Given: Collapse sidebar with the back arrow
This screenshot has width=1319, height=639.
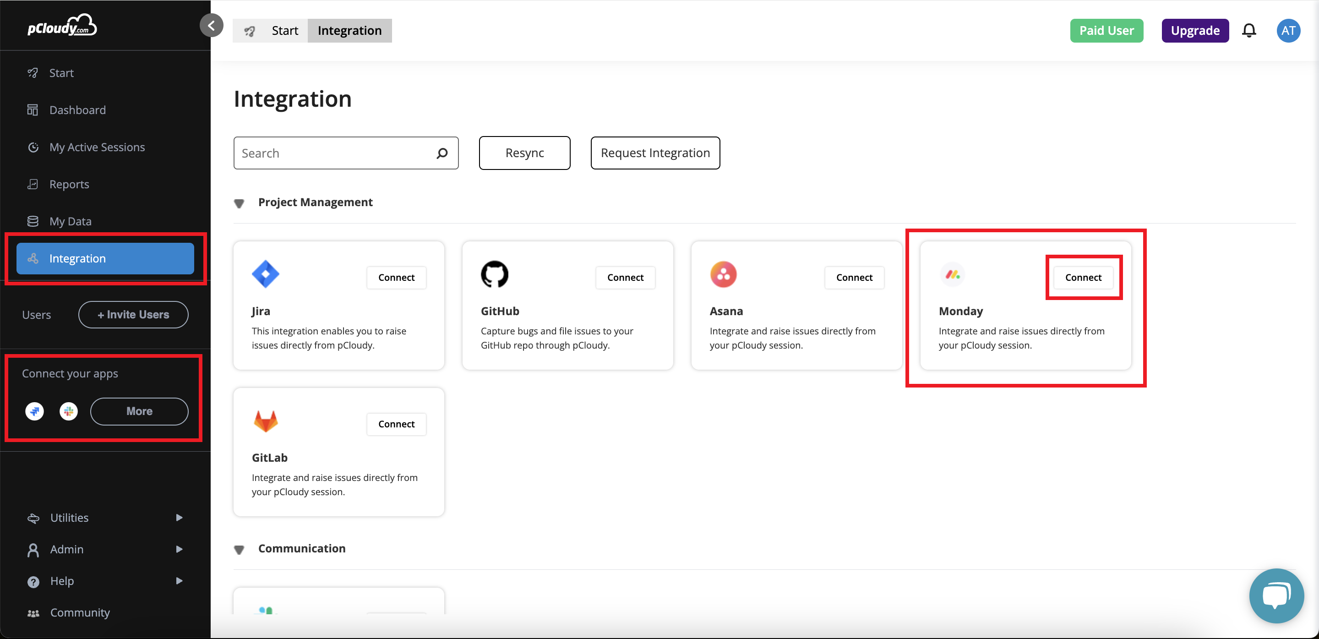Looking at the screenshot, I should tap(212, 25).
